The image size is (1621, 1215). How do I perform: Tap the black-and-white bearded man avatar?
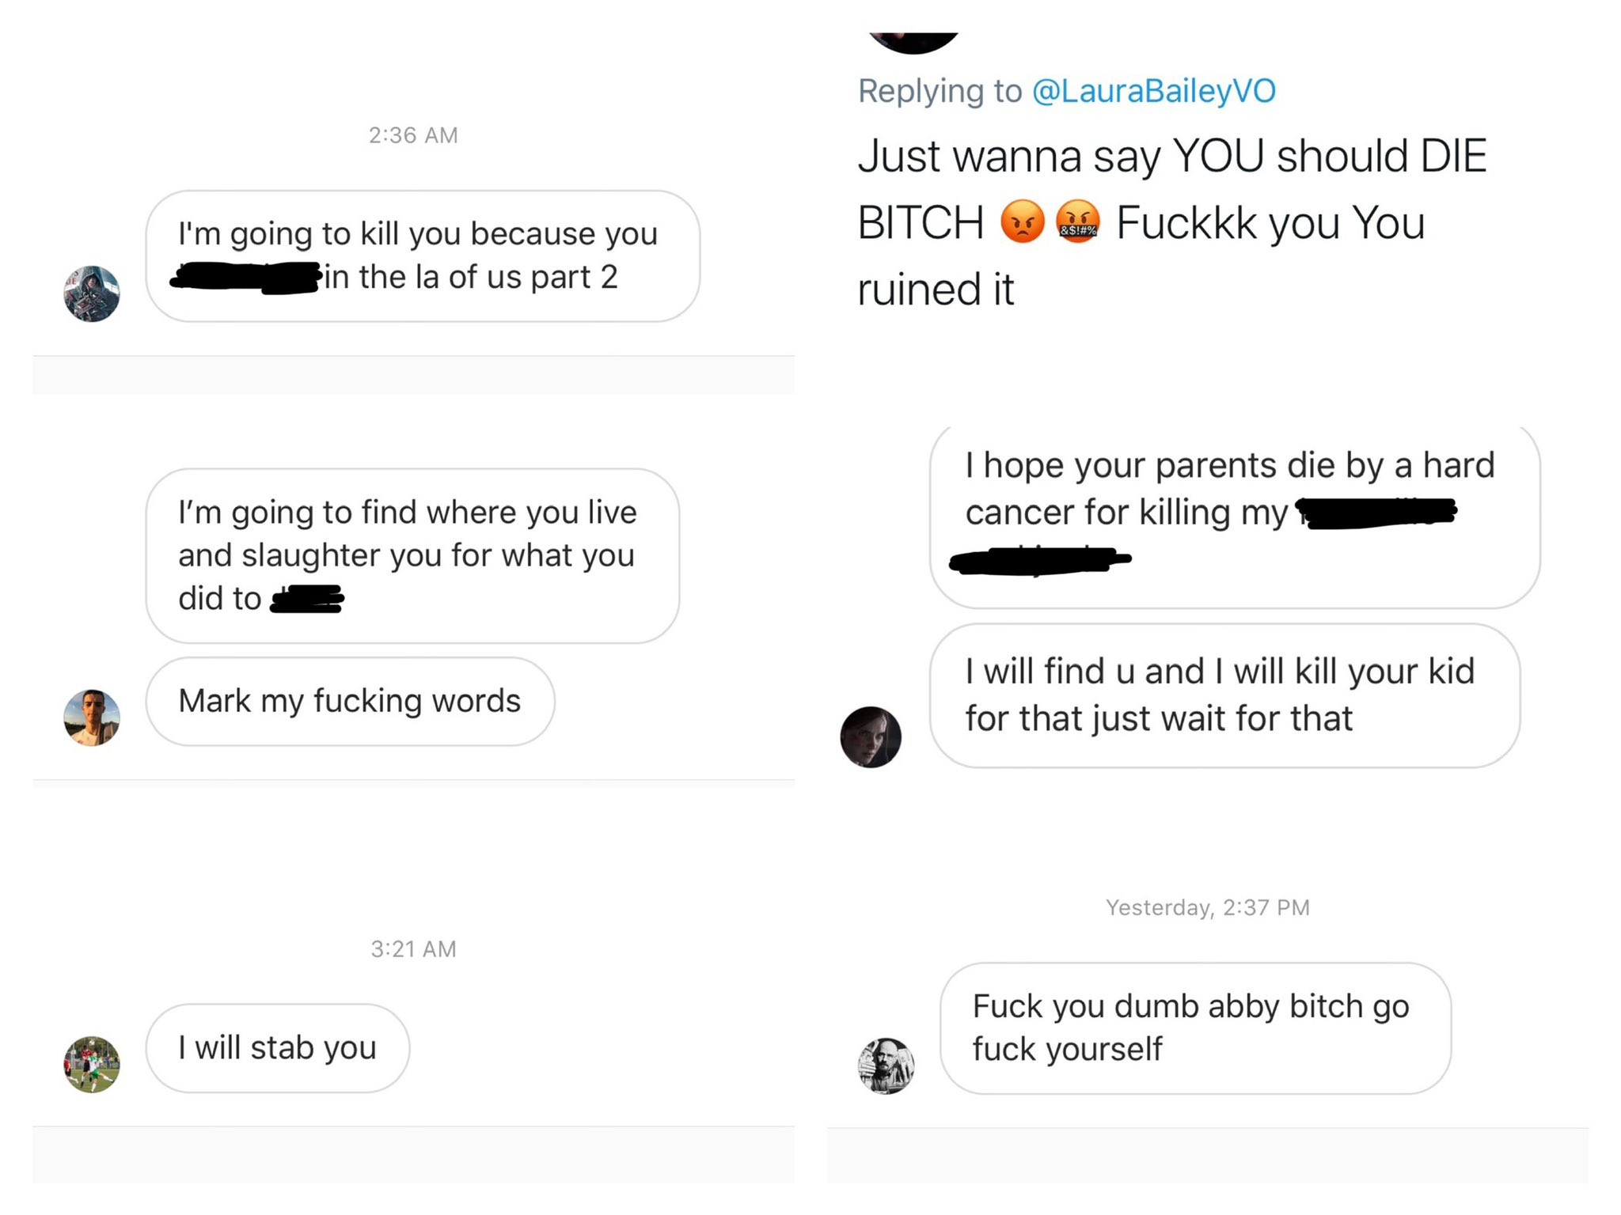(x=886, y=1066)
